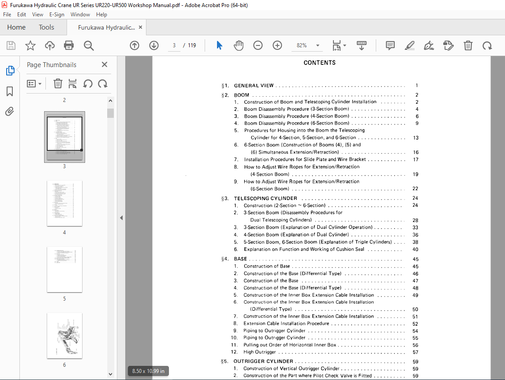505x380 pixels.
Task: Click the CONTENTS heading text
Action: pos(319,63)
